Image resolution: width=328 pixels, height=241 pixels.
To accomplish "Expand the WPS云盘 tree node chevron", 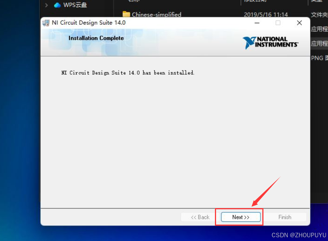I will click(x=46, y=5).
